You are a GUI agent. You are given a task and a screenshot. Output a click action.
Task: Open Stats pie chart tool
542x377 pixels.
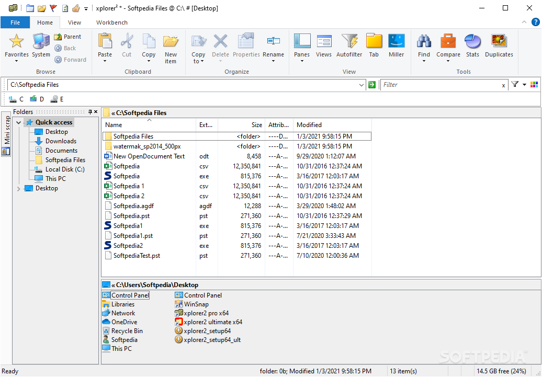pos(472,41)
